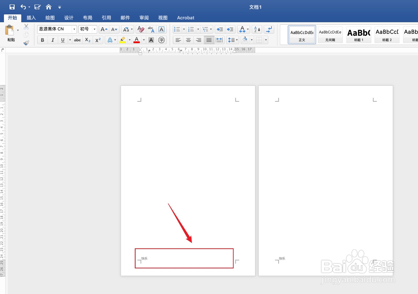Toggle Underline formatting
This screenshot has width=418, height=294.
click(x=63, y=40)
